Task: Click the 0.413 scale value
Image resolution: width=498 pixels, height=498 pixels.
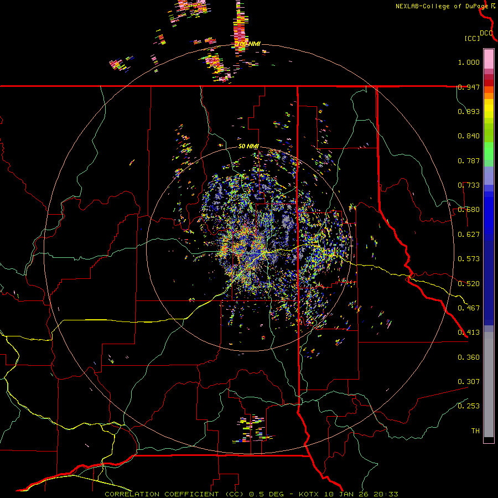Action: tap(469, 333)
